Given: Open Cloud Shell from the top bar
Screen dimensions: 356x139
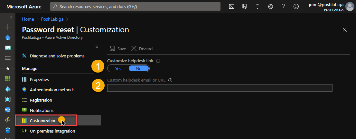Looking at the screenshot, I should pyautogui.click(x=231, y=6).
